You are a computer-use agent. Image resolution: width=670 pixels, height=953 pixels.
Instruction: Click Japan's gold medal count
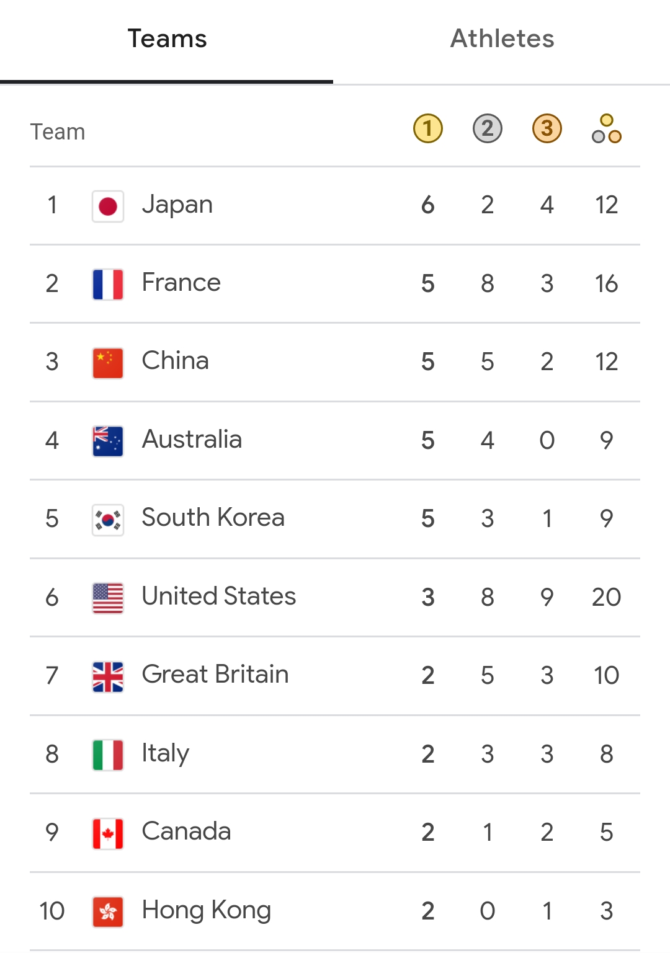427,205
